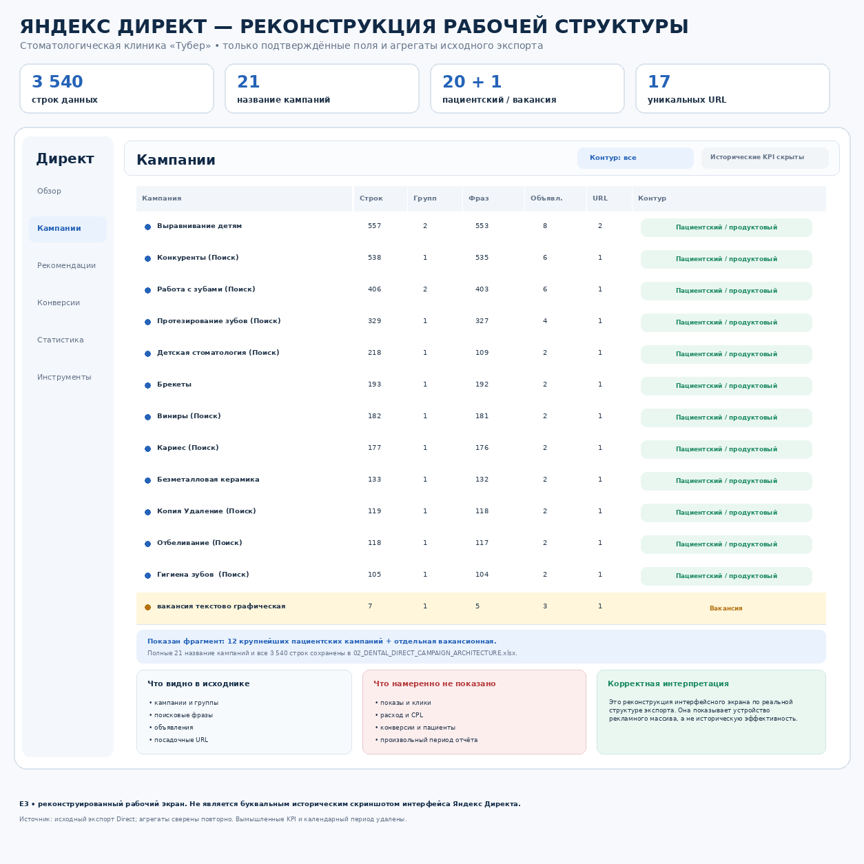This screenshot has width=864, height=864.
Task: Click the 21 название кампаний card
Action: (322, 88)
